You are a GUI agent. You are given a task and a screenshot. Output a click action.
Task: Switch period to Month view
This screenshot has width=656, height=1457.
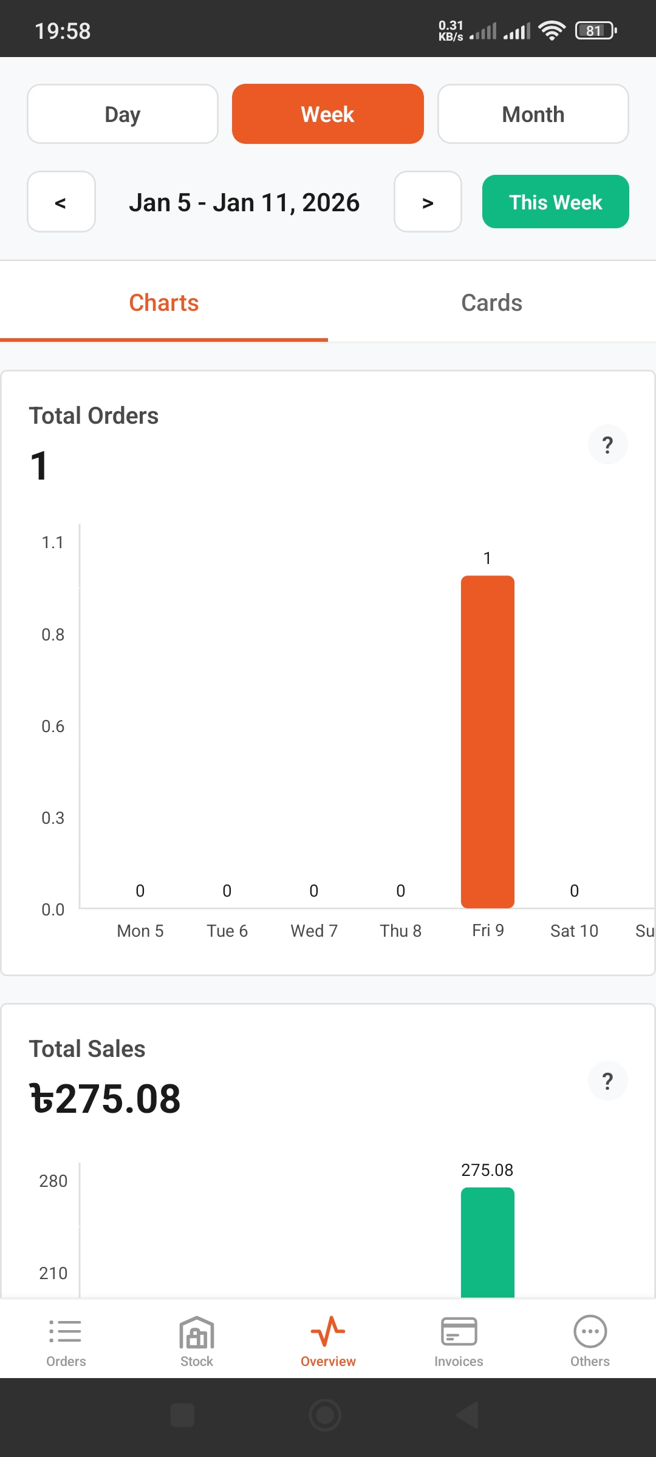[533, 114]
